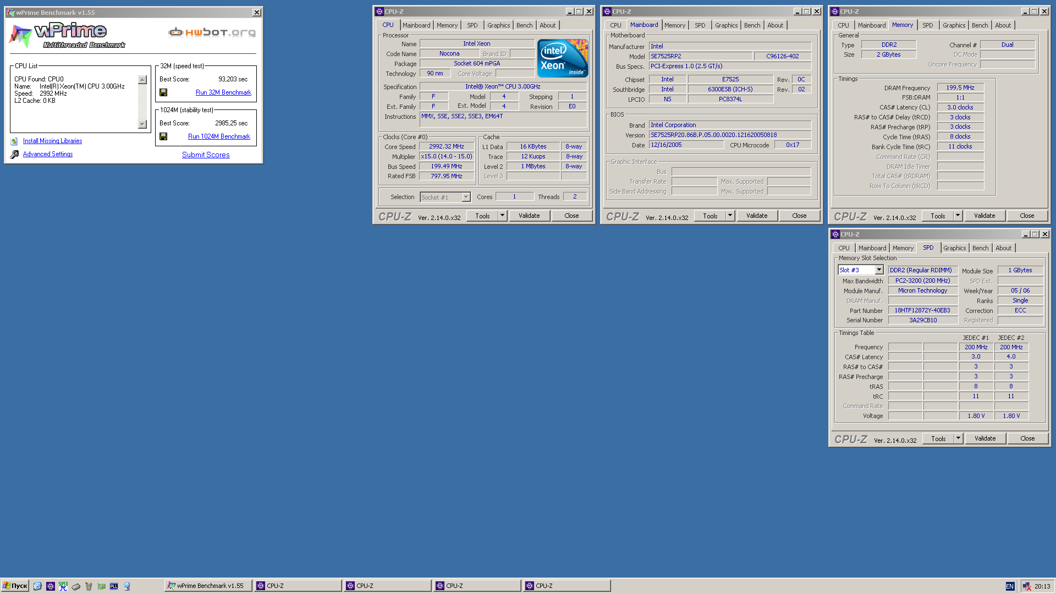Click the memory chip quick launch icon

76,586
